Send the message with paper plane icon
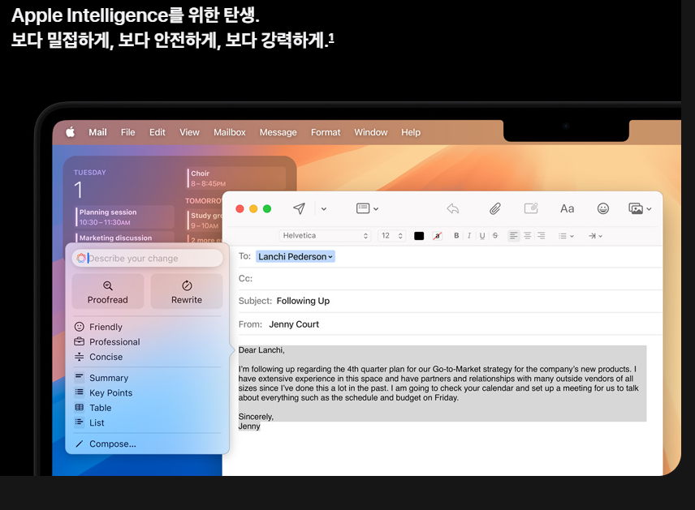The width and height of the screenshot is (695, 510). pos(299,208)
